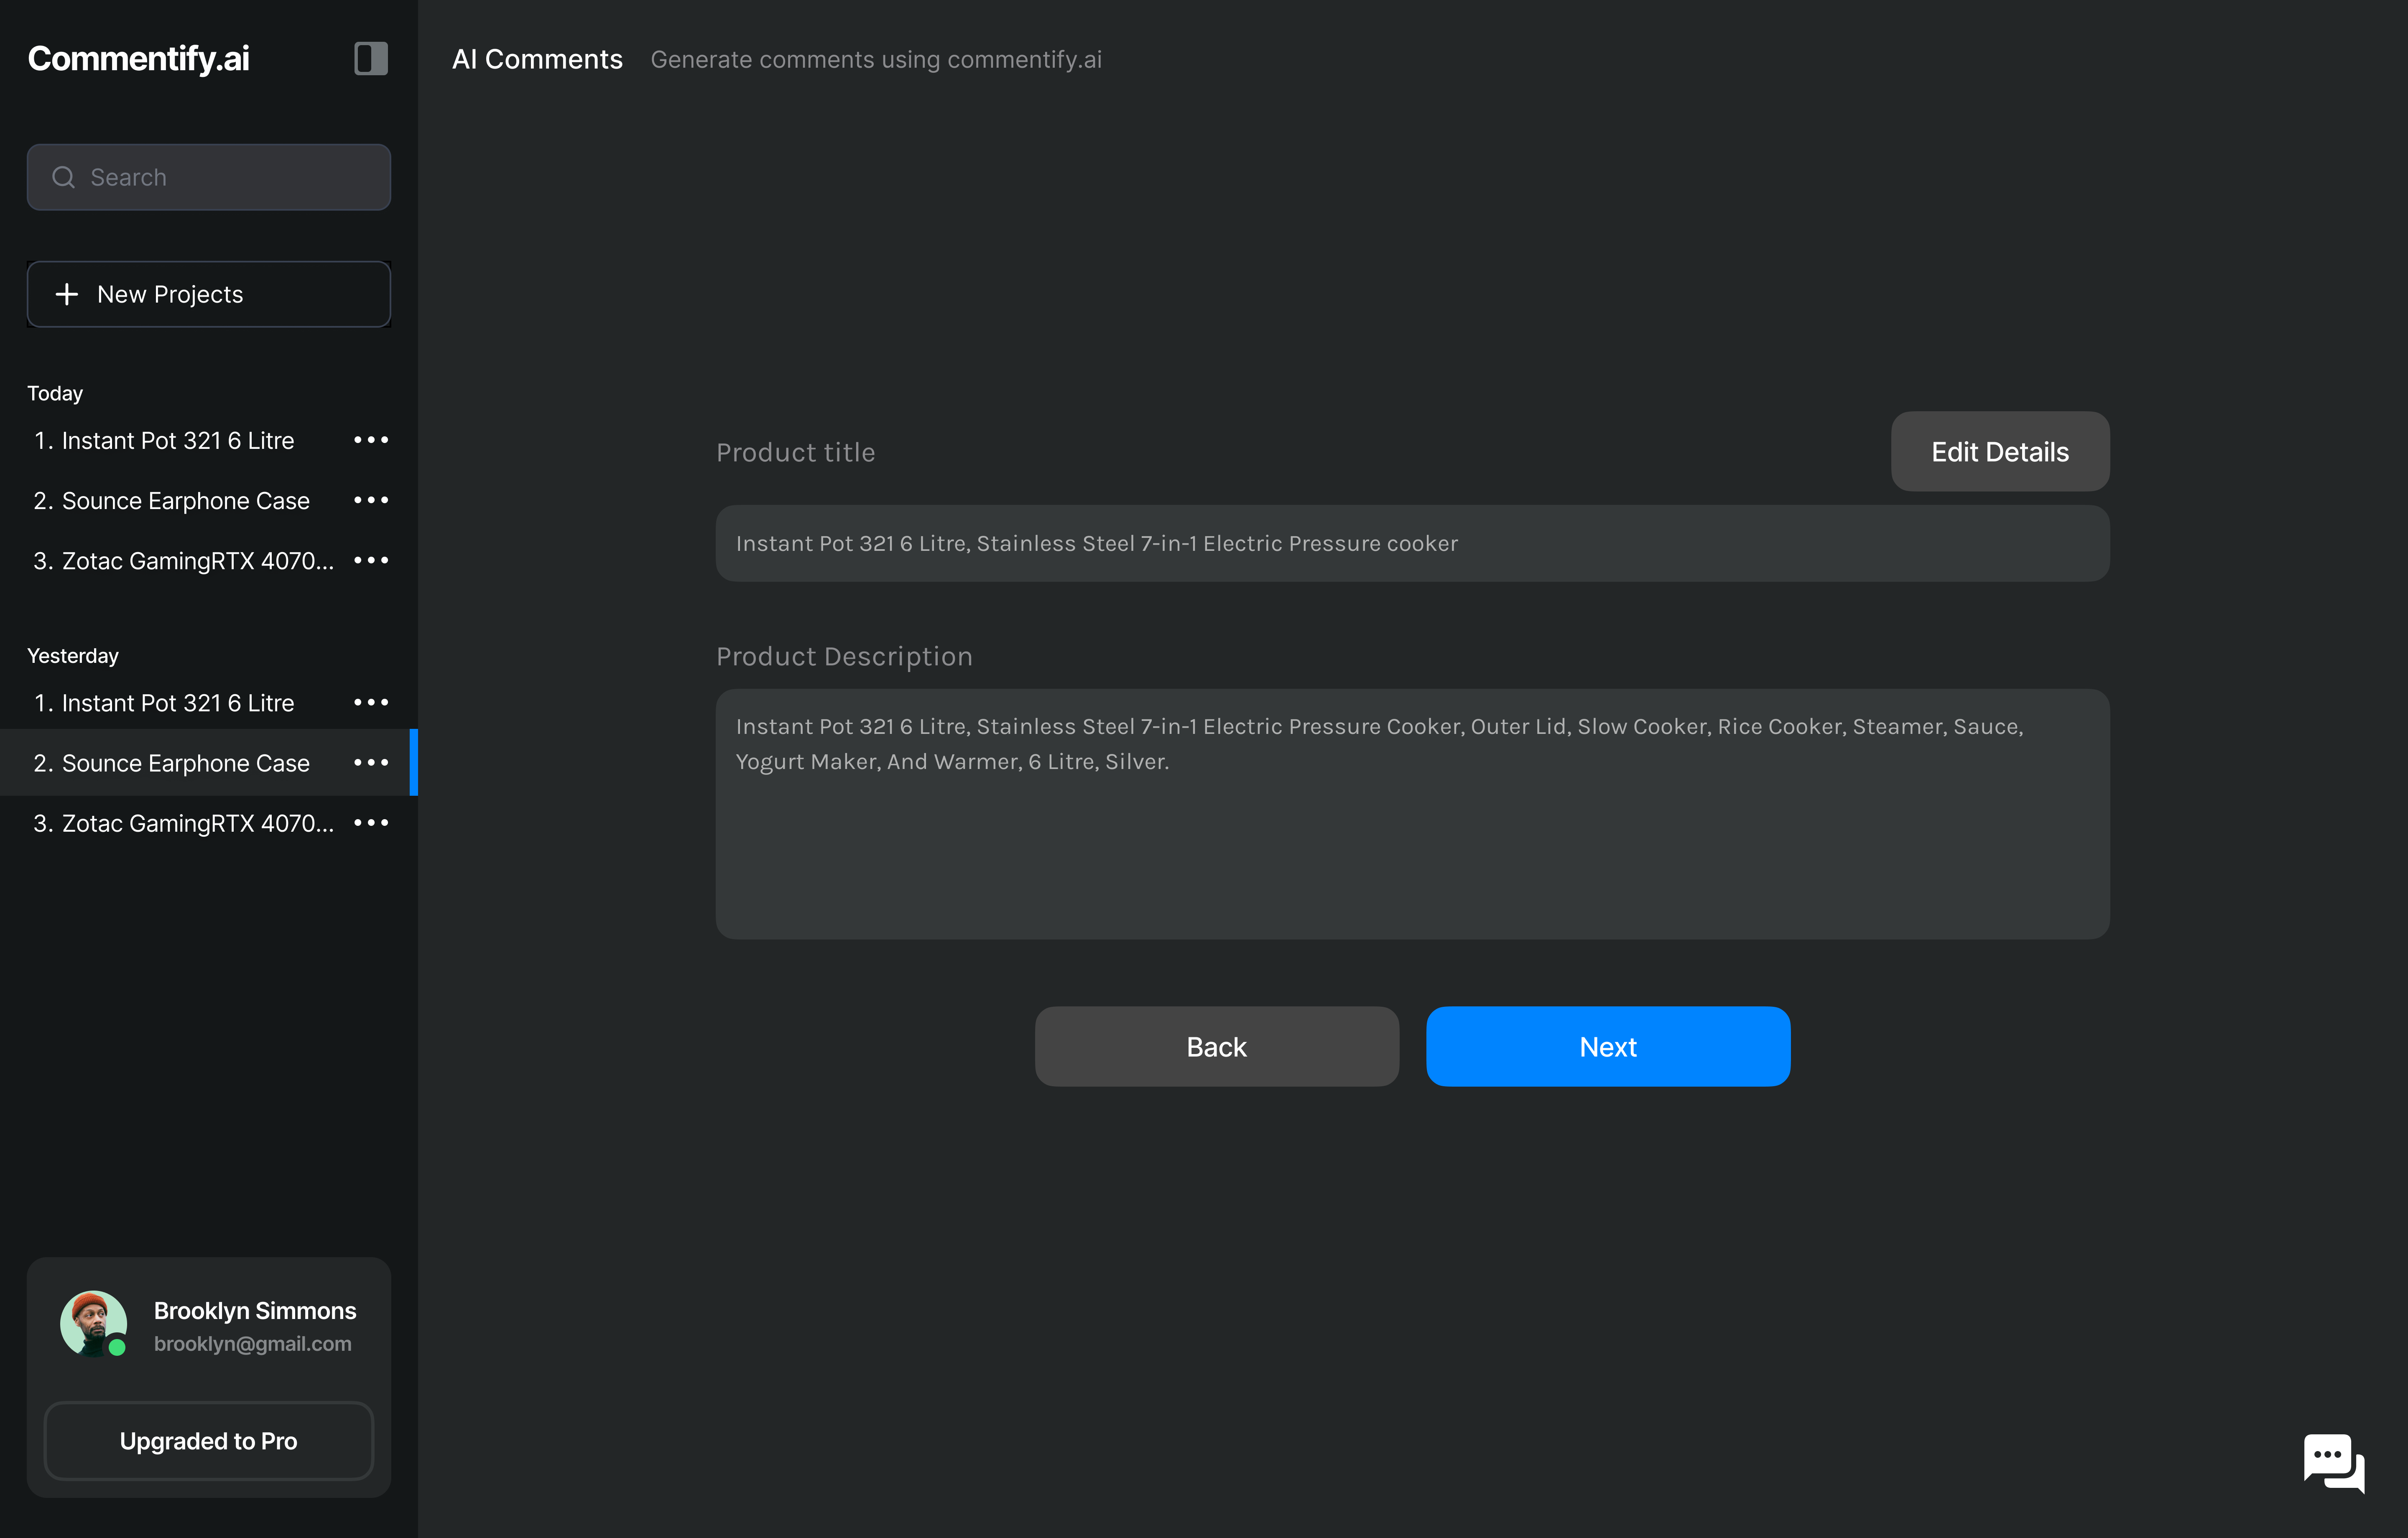Open options for Yesterday's Instant Pot project
The height and width of the screenshot is (1538, 2408).
click(371, 702)
